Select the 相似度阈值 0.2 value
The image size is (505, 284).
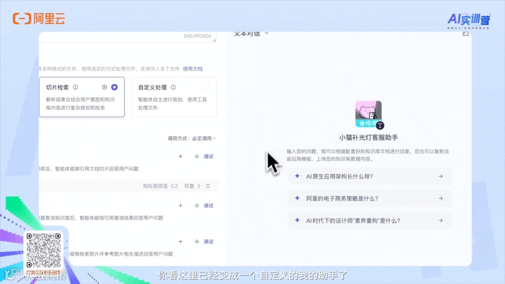[x=161, y=186]
